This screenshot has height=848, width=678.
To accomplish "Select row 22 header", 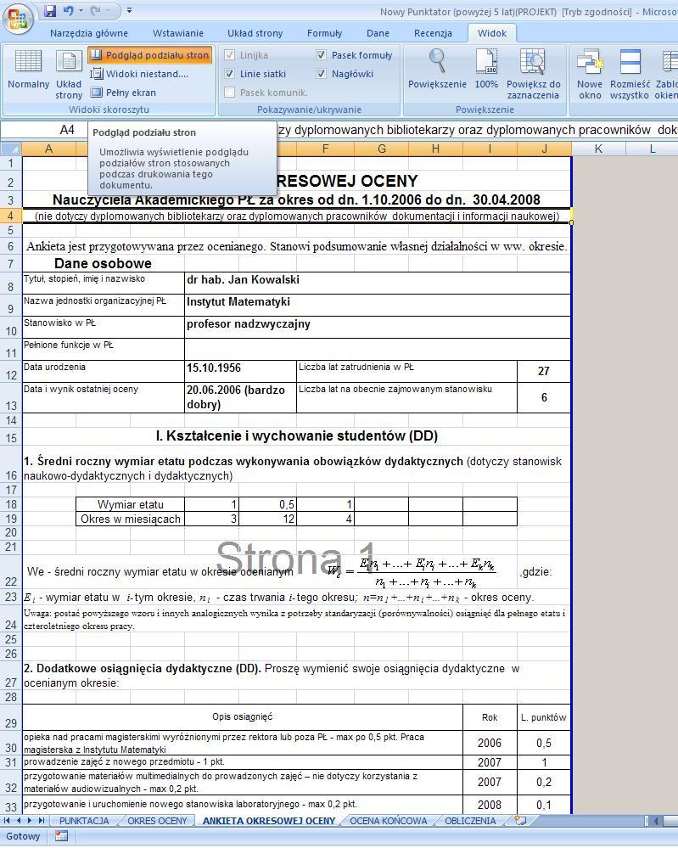I will (x=11, y=571).
